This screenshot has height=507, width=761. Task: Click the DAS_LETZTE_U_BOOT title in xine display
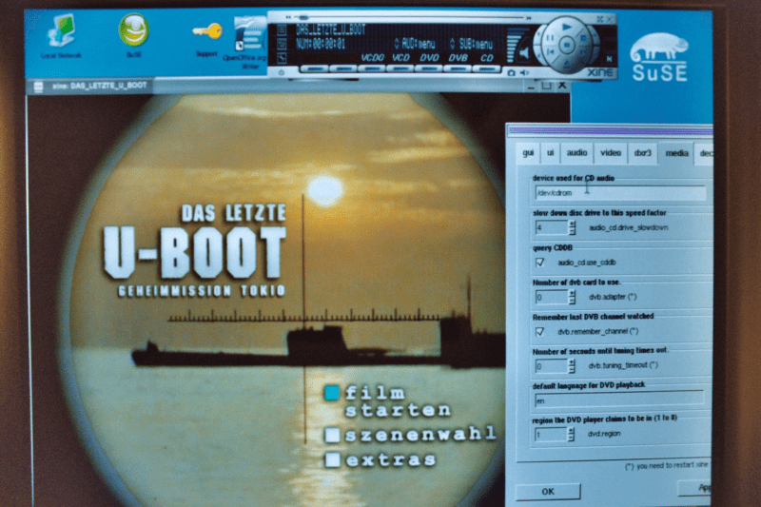(330, 30)
